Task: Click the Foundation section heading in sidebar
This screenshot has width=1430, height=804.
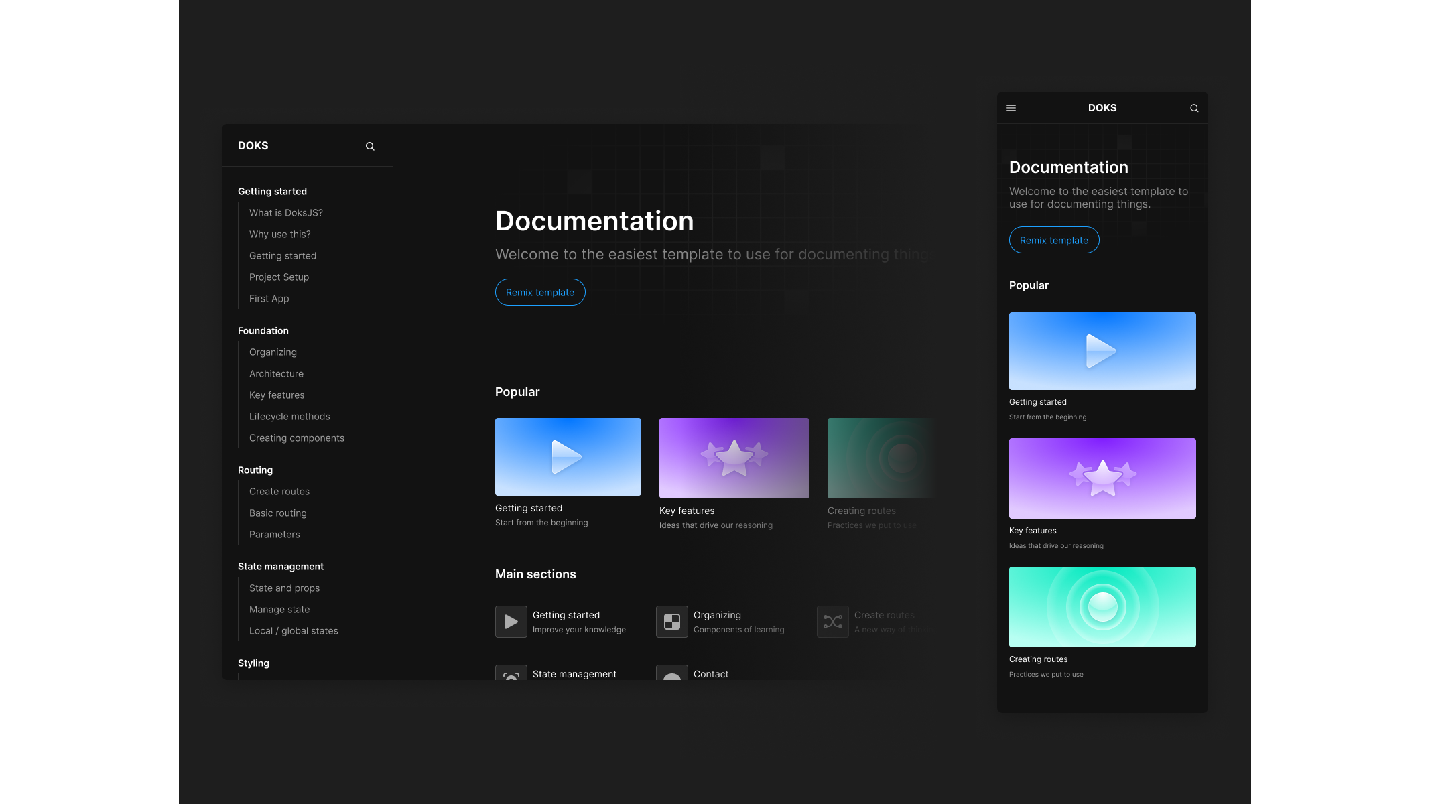Action: 263,331
